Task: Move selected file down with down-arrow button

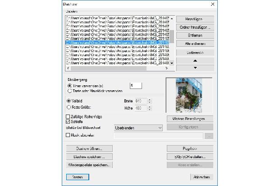Action: (195, 68)
